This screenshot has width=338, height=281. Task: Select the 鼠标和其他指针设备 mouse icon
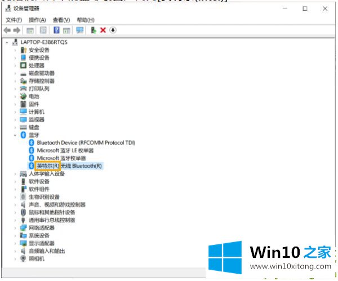point(23,212)
